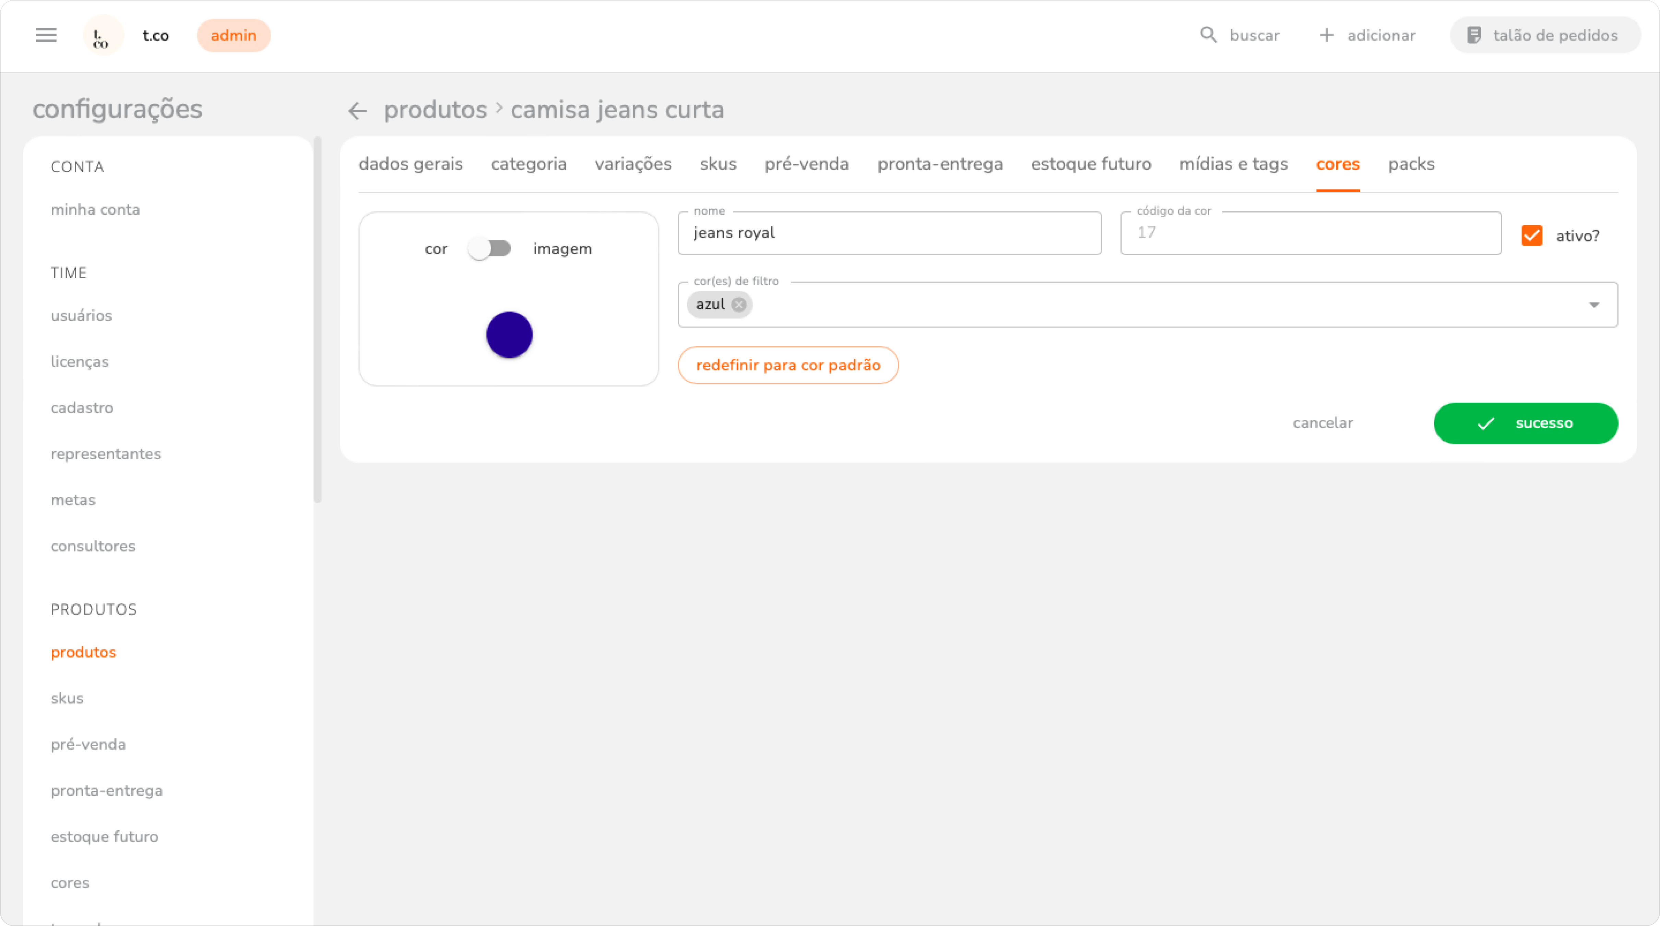
Task: Open representantes in the sidebar
Action: (106, 454)
